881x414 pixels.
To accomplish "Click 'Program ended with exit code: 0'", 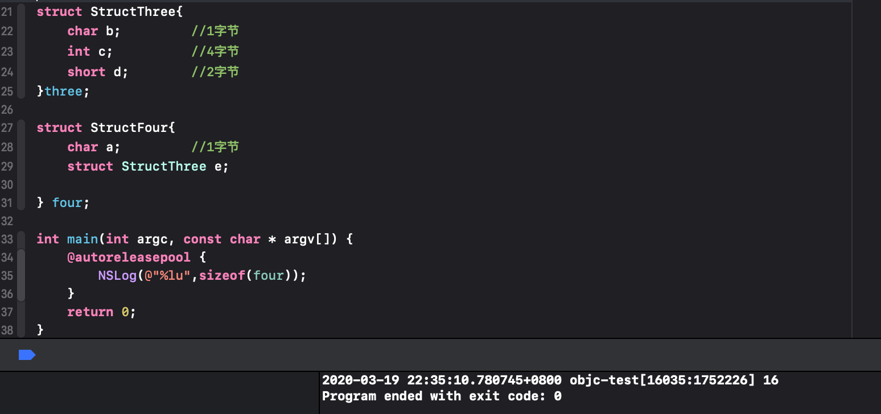I will point(442,396).
